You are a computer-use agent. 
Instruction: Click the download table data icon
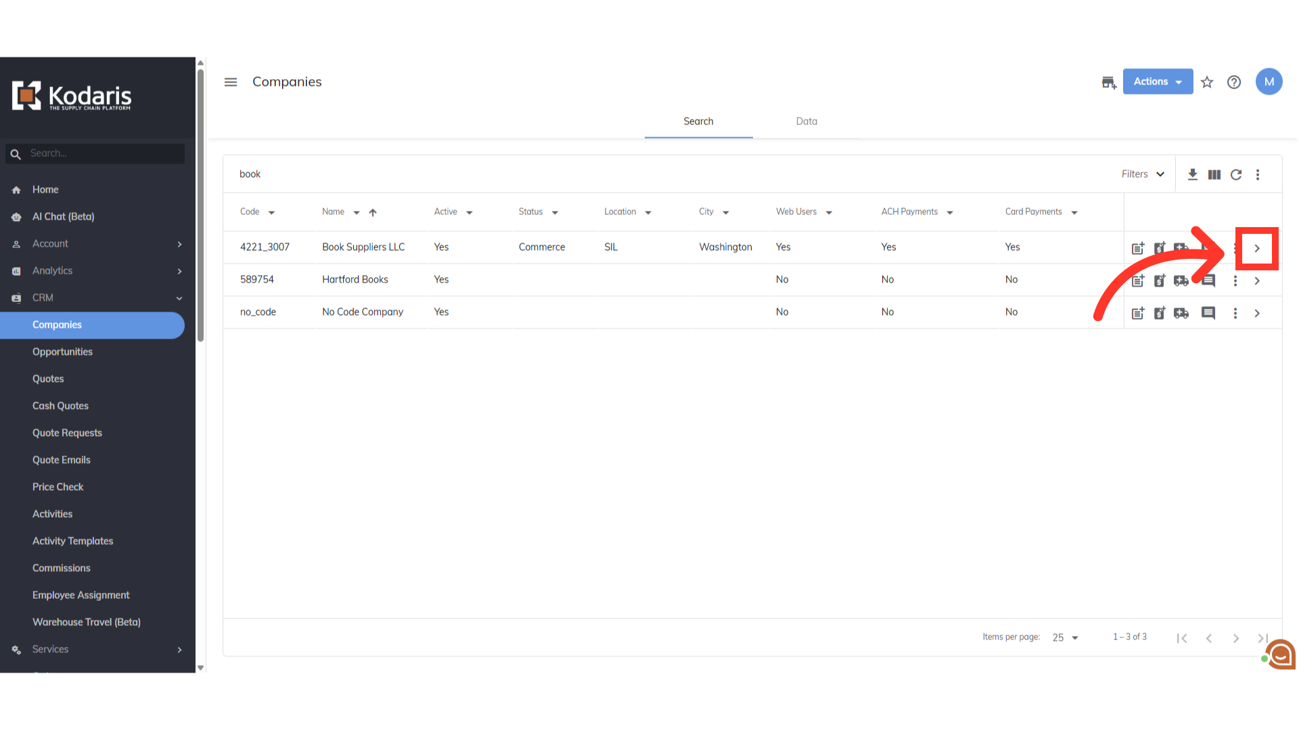pyautogui.click(x=1192, y=174)
